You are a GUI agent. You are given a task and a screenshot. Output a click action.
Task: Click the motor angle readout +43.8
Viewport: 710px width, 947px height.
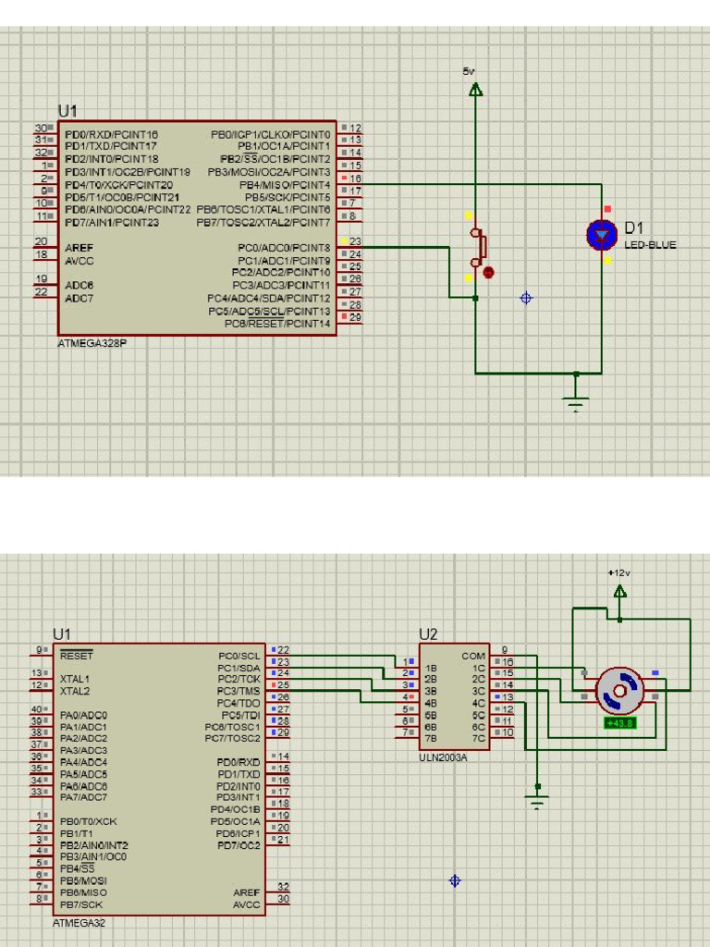point(619,723)
